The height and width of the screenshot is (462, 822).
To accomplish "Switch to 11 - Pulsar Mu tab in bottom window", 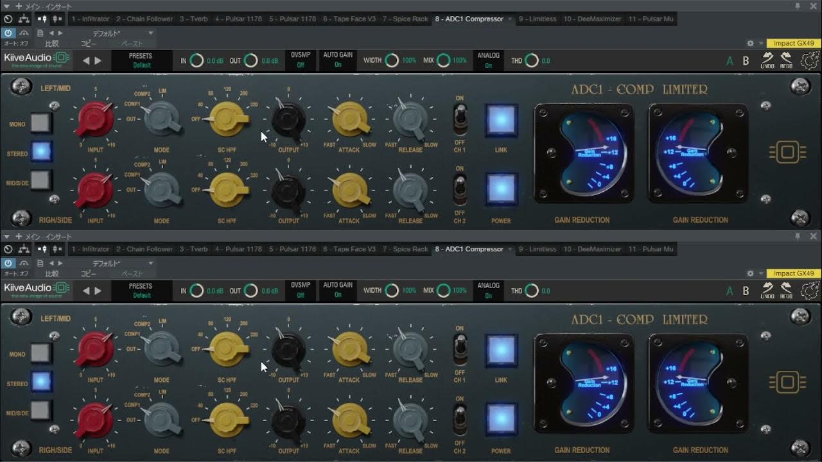I will (x=651, y=249).
